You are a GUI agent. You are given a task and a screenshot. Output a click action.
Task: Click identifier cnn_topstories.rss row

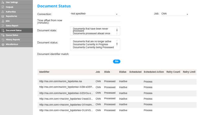point(61,81)
